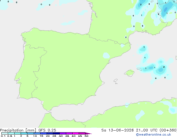
Task: Click Menorca island outline on the map
Action: tap(139, 69)
